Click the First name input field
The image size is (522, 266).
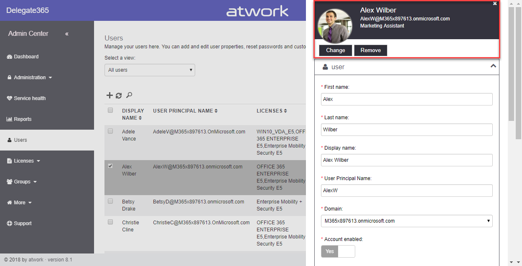(x=407, y=99)
